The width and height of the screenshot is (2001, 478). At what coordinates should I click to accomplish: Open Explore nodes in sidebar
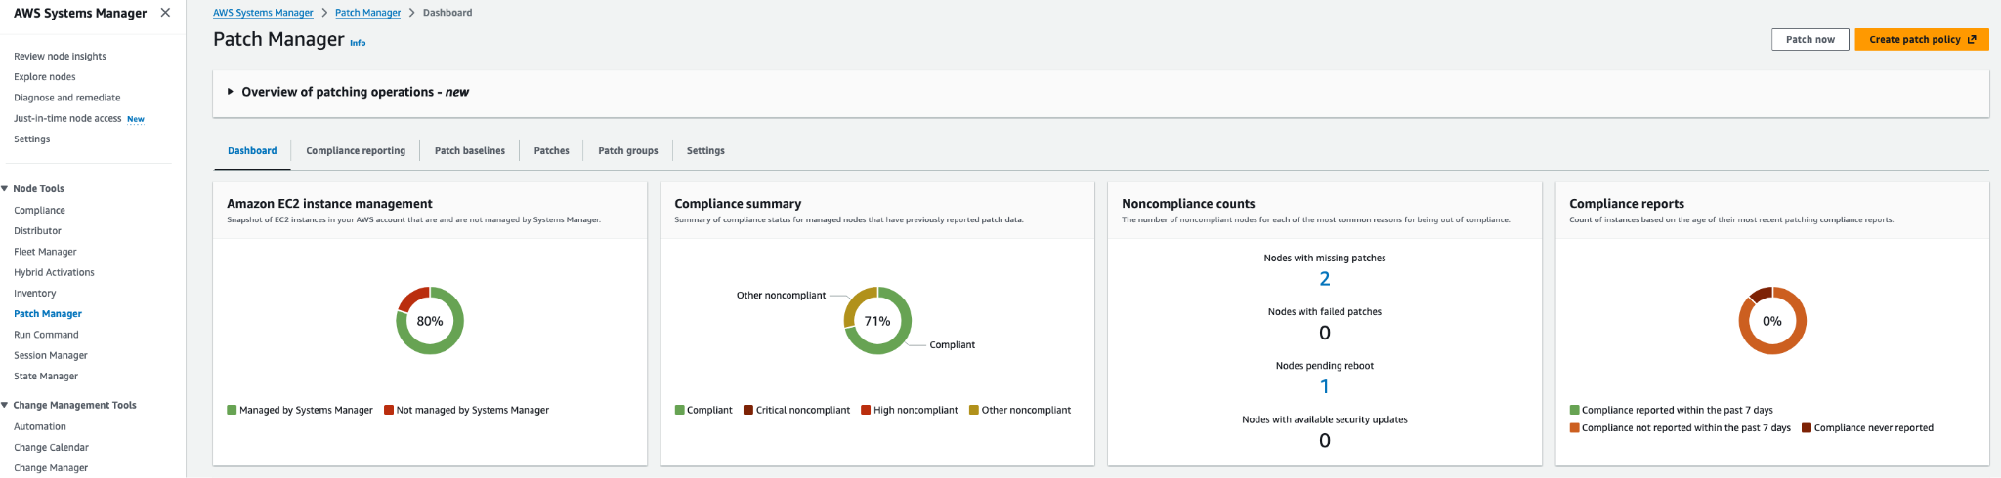tap(44, 76)
